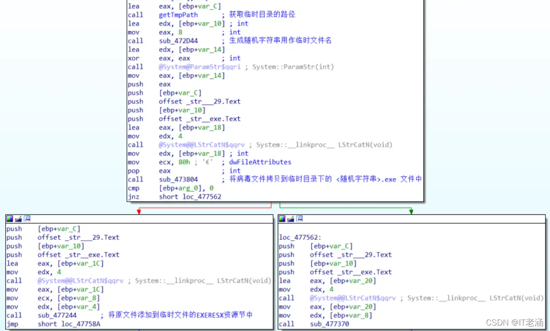Click the 'jnz short loc_477562' instruction
Screen dimensions: 550x331
coord(175,197)
